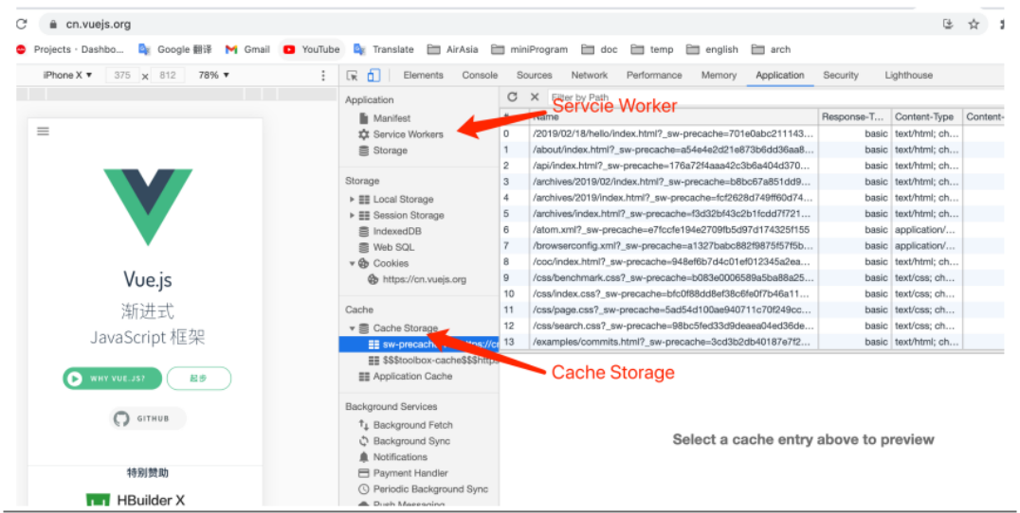Collapse the Cookies tree node
The width and height of the screenshot is (1020, 513).
[x=352, y=264]
